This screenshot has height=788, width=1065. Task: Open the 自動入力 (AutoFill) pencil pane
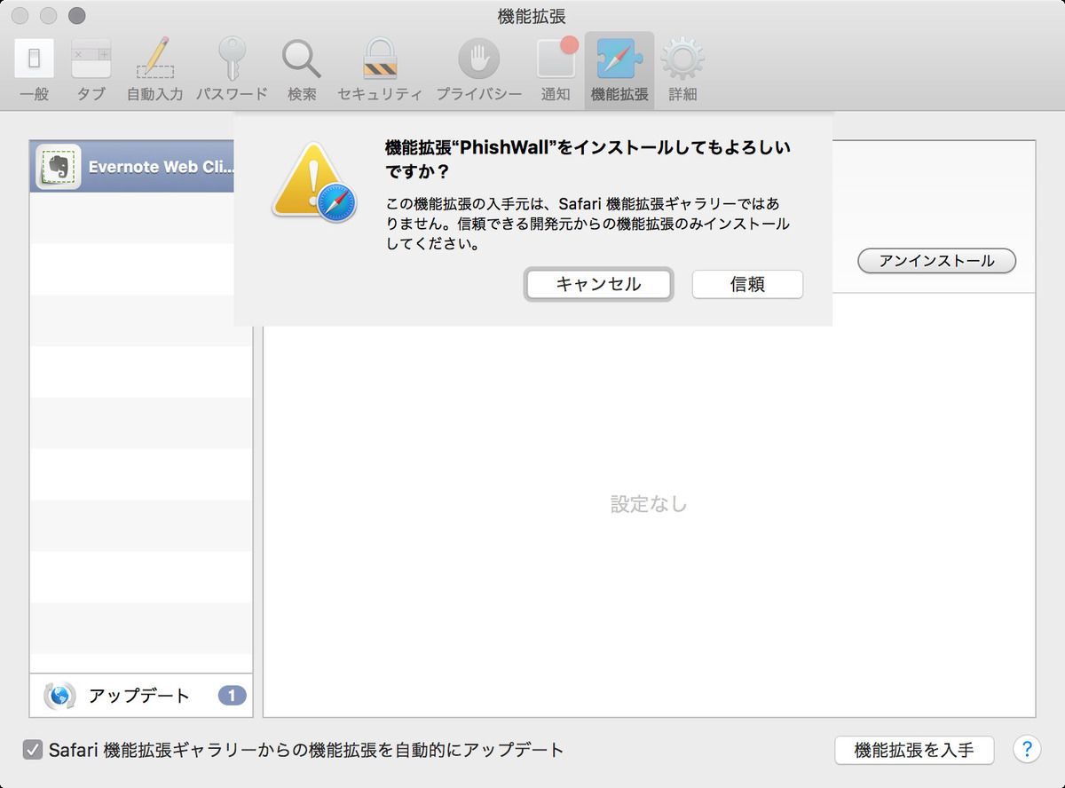154,70
